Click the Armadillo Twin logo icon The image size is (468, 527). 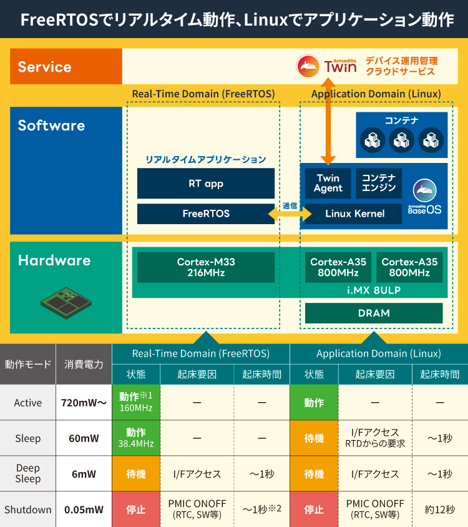309,66
